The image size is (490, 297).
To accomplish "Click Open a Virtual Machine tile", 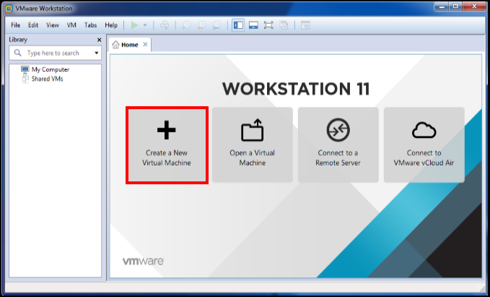I will (253, 145).
